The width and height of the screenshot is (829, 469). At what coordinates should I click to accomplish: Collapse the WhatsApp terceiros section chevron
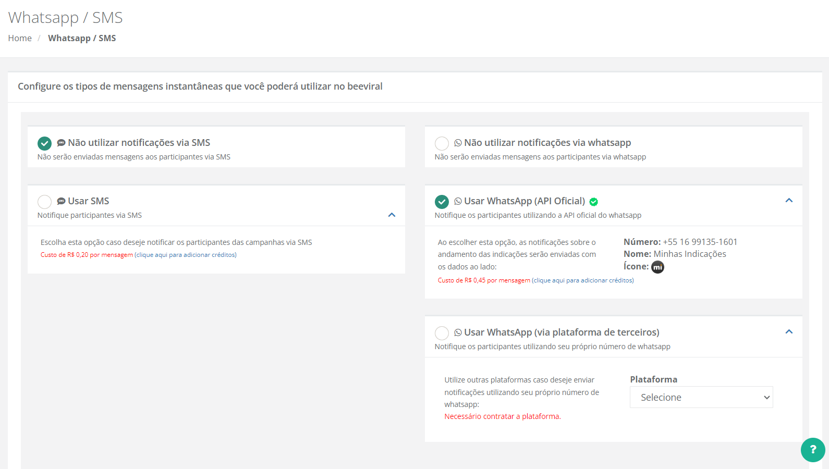(x=789, y=331)
